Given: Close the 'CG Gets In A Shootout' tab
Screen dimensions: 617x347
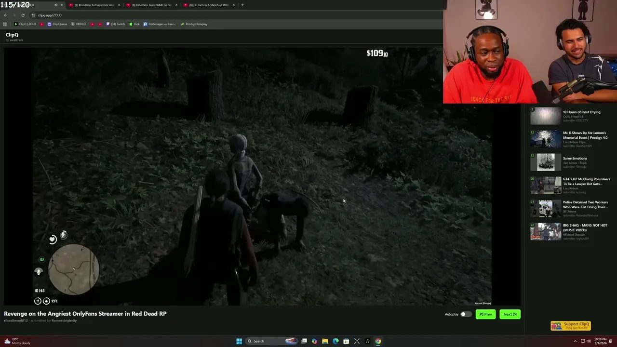Looking at the screenshot, I should pos(234,5).
